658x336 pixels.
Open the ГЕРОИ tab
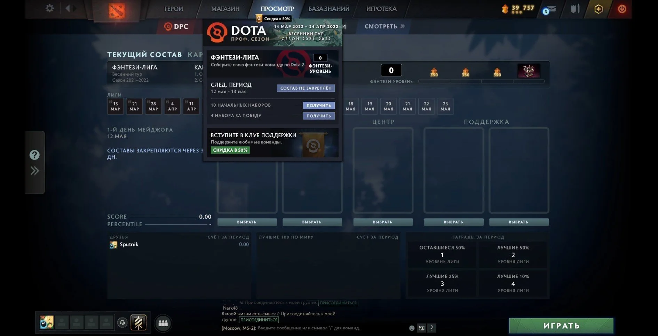pyautogui.click(x=174, y=9)
